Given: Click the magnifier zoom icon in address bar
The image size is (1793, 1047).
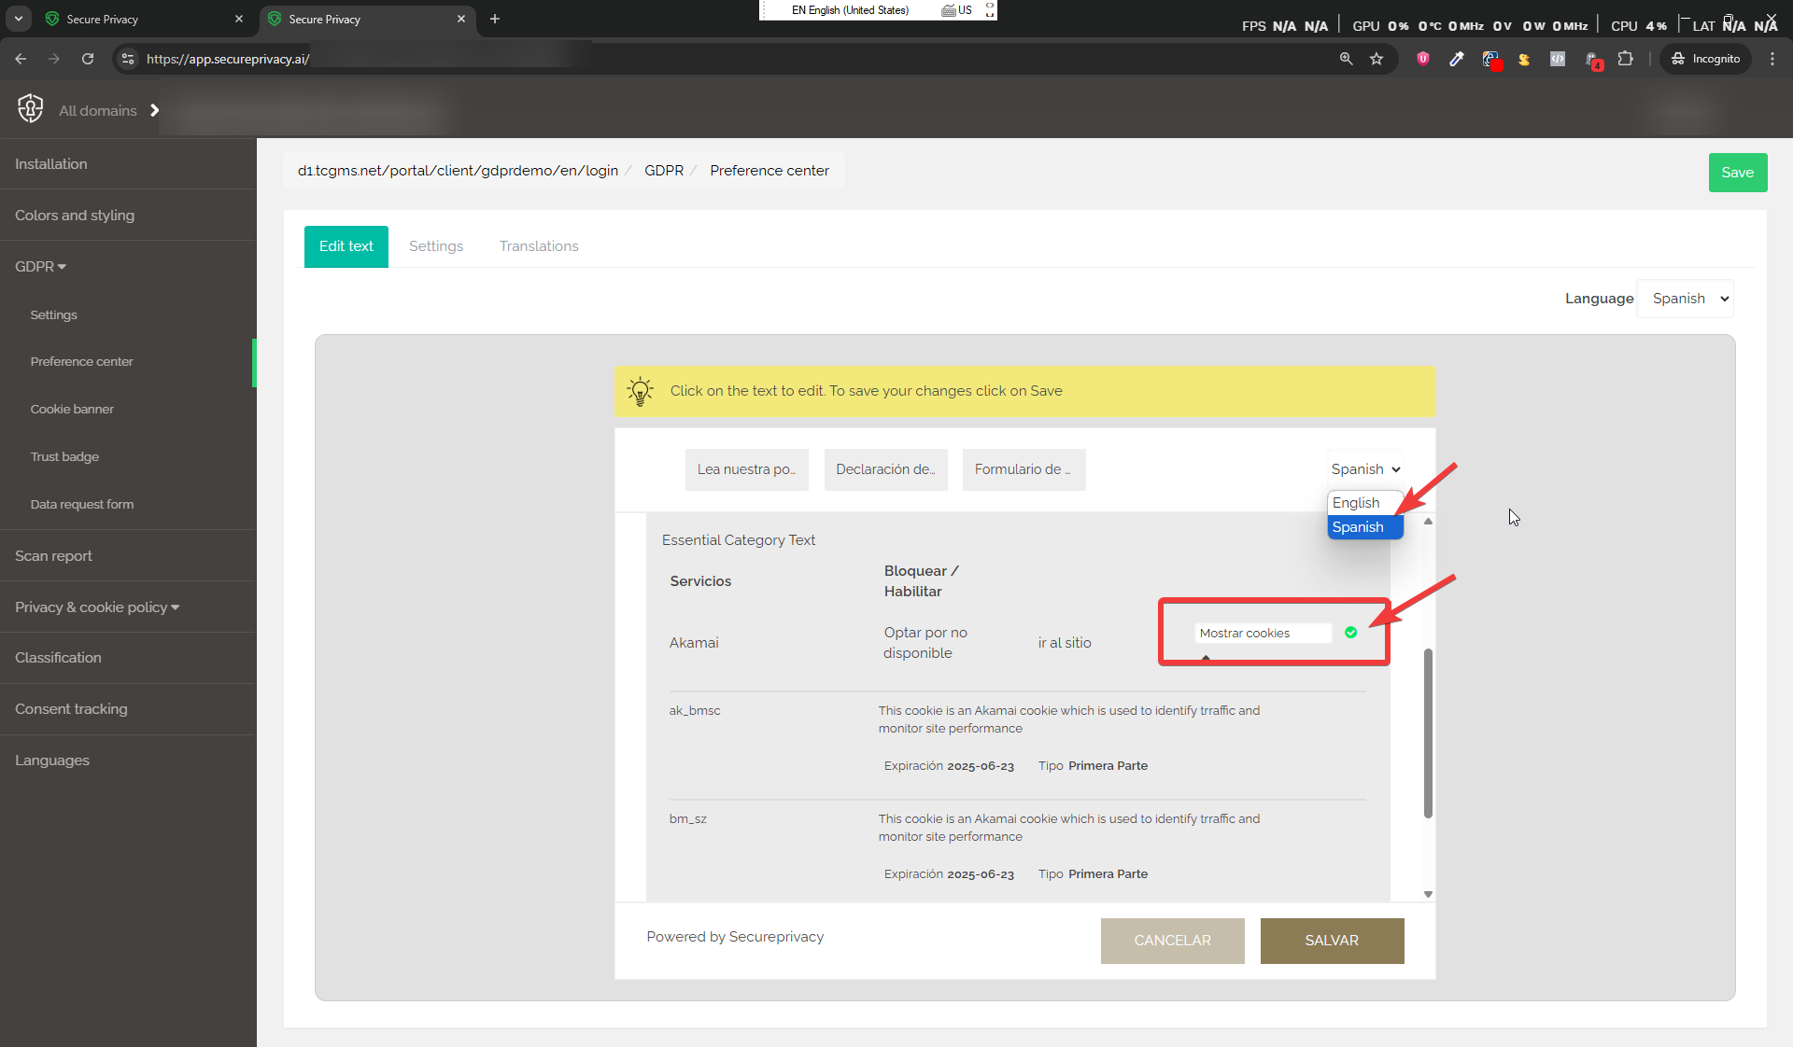Looking at the screenshot, I should (1346, 59).
